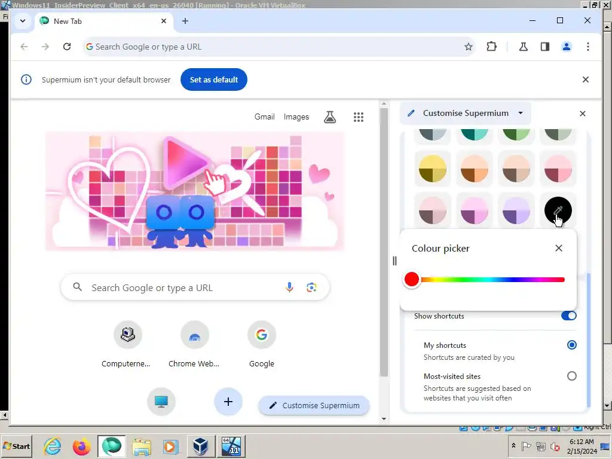Choose the pink-red colour theme swatch

(x=558, y=169)
